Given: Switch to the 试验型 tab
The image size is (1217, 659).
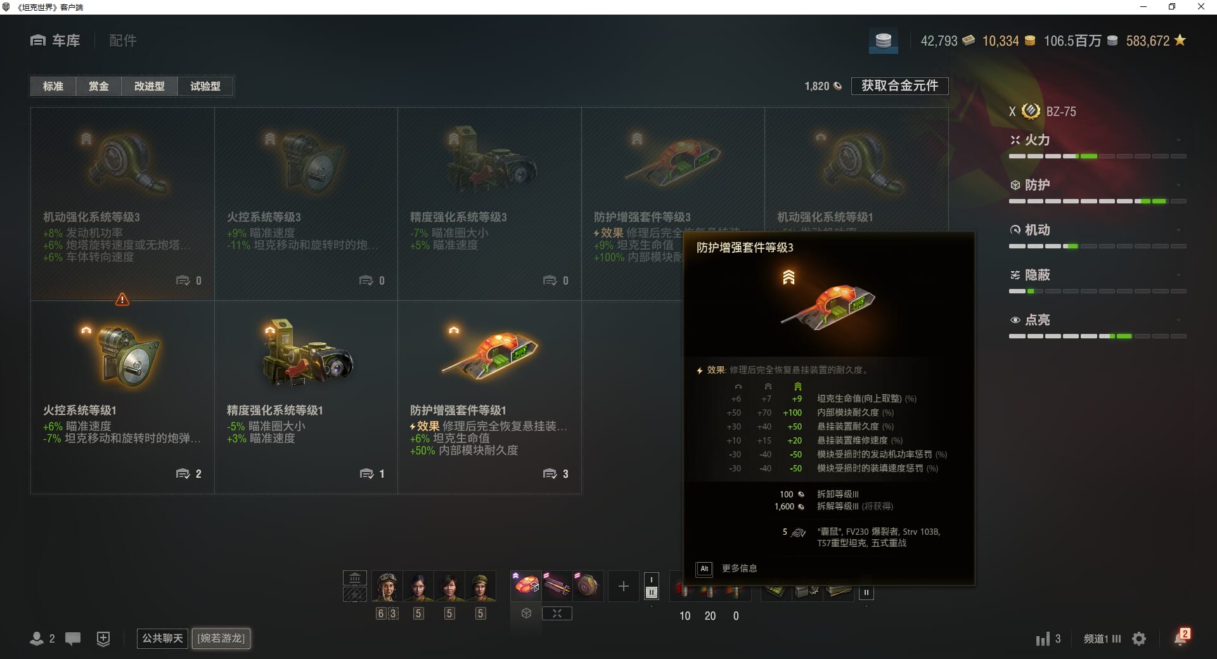Looking at the screenshot, I should pos(205,86).
